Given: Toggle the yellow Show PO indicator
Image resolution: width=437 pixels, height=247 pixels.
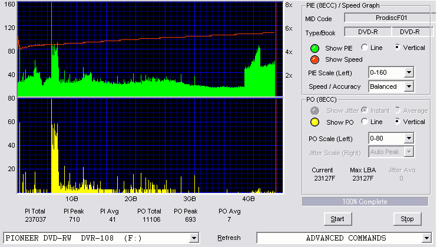Looking at the screenshot, I should (314, 122).
